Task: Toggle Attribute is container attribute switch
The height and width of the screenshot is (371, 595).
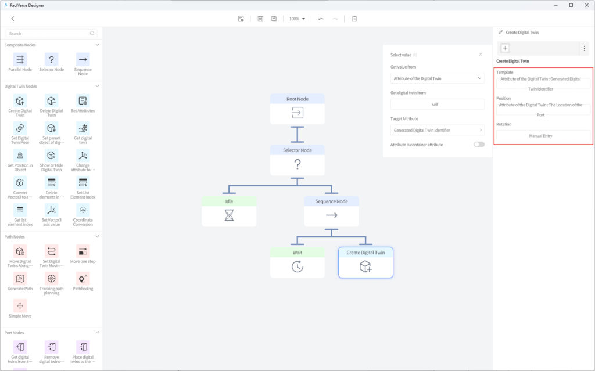Action: tap(479, 145)
